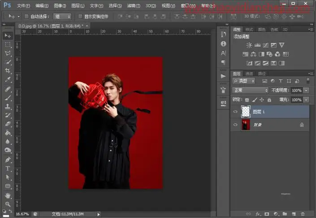Add a Brightness/Contrast adjustment
The width and height of the screenshot is (316, 218).
[249, 45]
